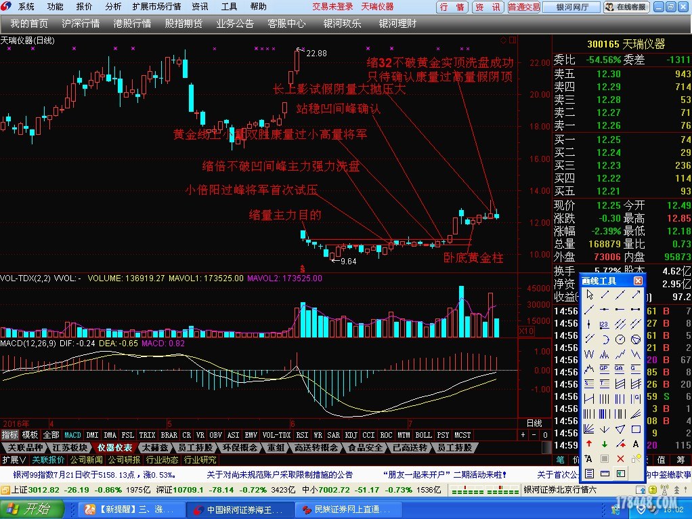Open 行业动态 link
This screenshot has width=692, height=519.
pos(163,460)
